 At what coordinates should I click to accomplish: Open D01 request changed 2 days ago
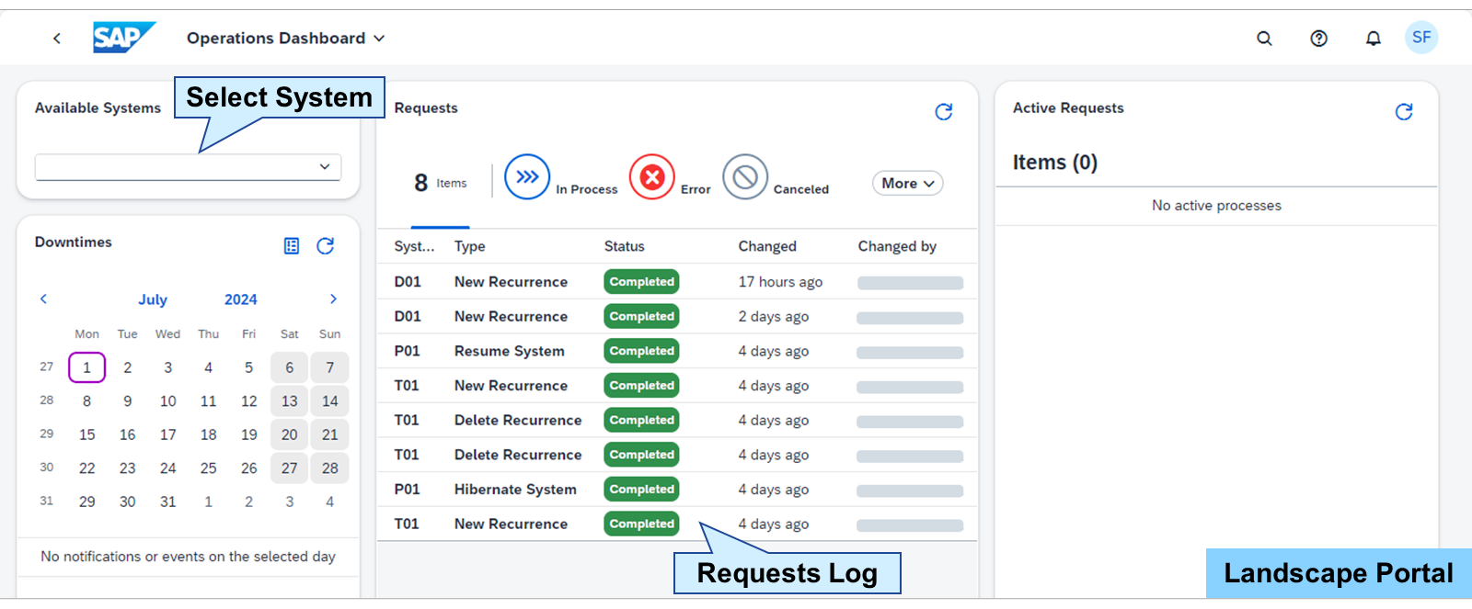[x=677, y=316]
